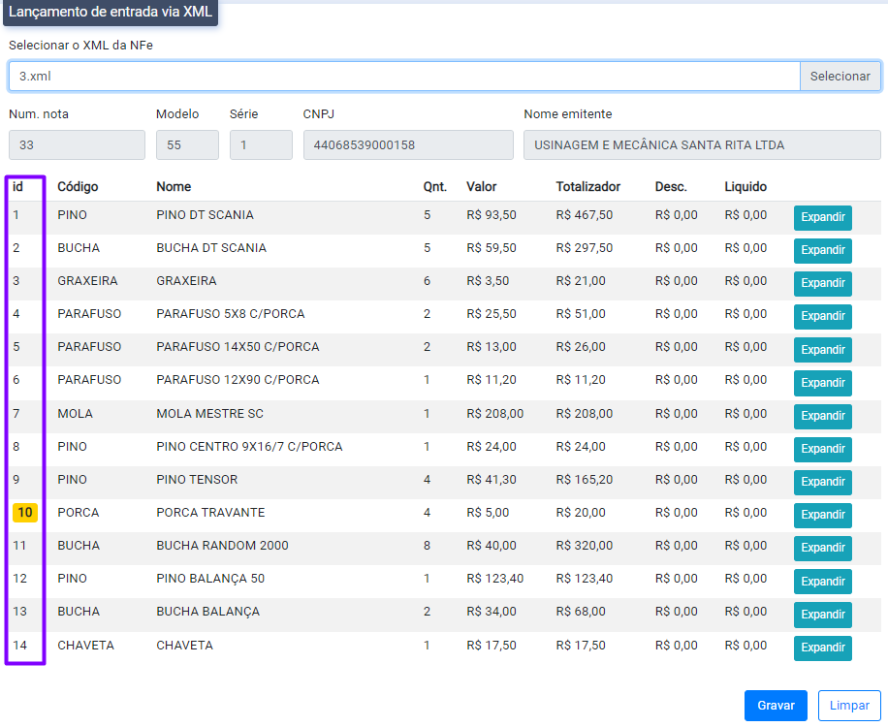Image resolution: width=888 pixels, height=727 pixels.
Task: Expand the PINO TENSOR row
Action: click(822, 483)
